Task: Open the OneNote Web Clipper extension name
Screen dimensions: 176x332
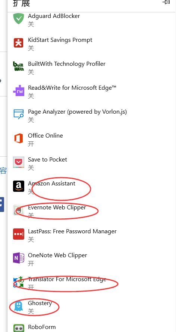Action: [57, 255]
